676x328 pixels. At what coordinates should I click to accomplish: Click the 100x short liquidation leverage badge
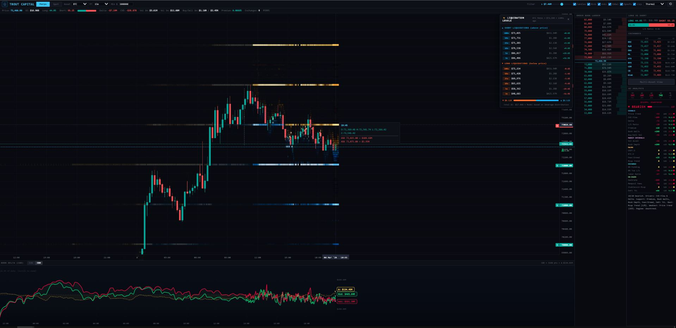(506, 33)
